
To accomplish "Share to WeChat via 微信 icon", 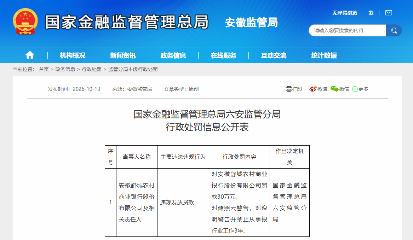I will point(340,89).
